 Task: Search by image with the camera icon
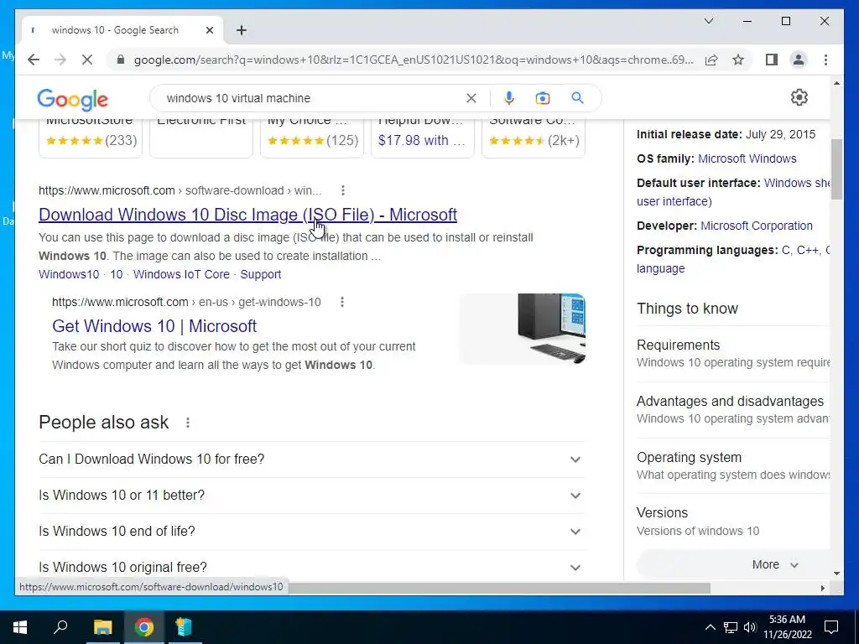click(x=543, y=98)
